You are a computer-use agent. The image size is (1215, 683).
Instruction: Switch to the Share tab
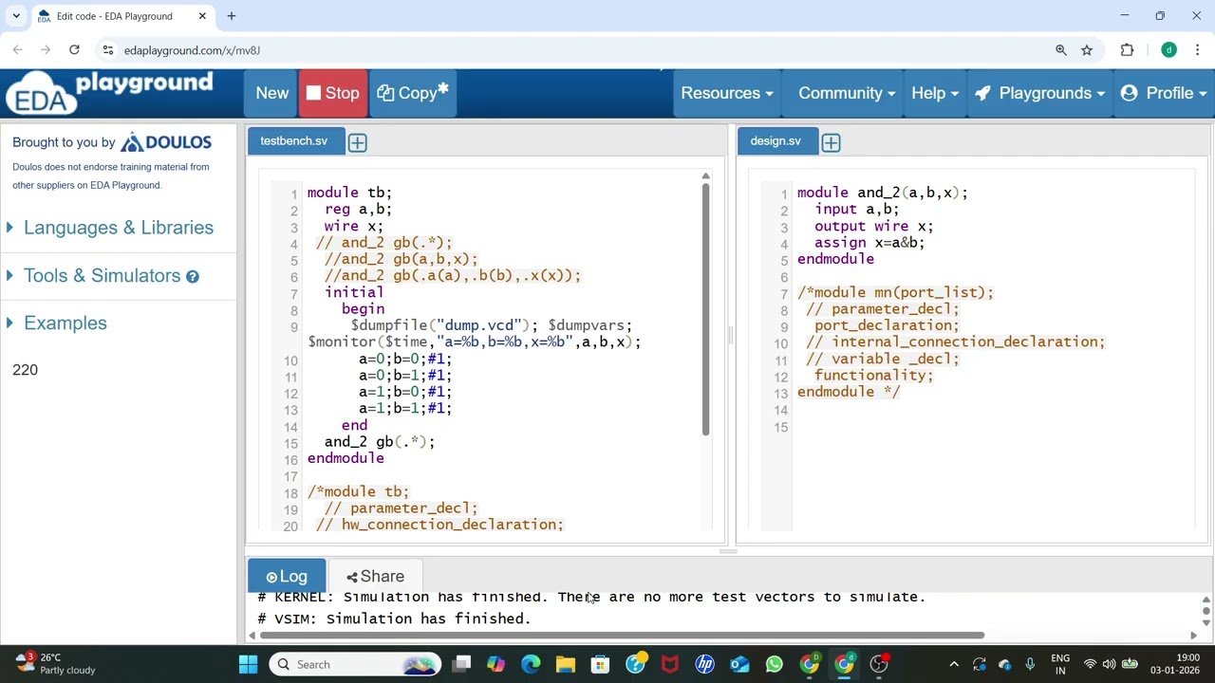375,577
